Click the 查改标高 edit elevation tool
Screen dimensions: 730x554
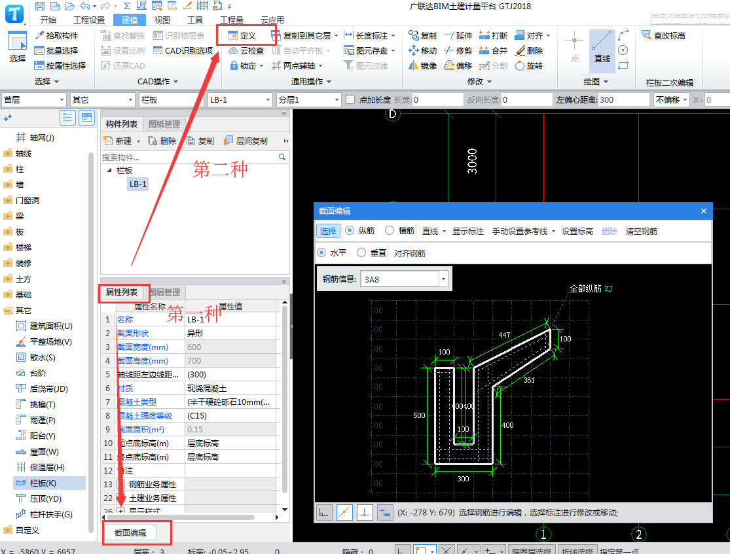(x=663, y=36)
